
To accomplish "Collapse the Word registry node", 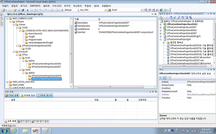I will pos(20,70).
